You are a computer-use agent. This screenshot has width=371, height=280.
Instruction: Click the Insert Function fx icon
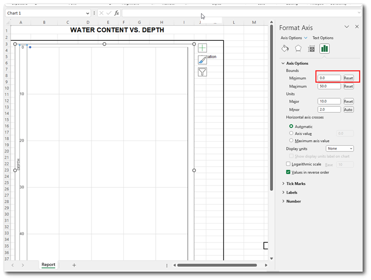point(117,13)
